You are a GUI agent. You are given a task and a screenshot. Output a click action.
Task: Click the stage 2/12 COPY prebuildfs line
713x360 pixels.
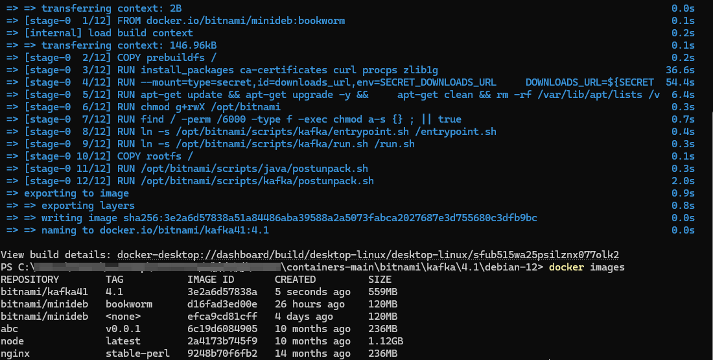pyautogui.click(x=111, y=58)
